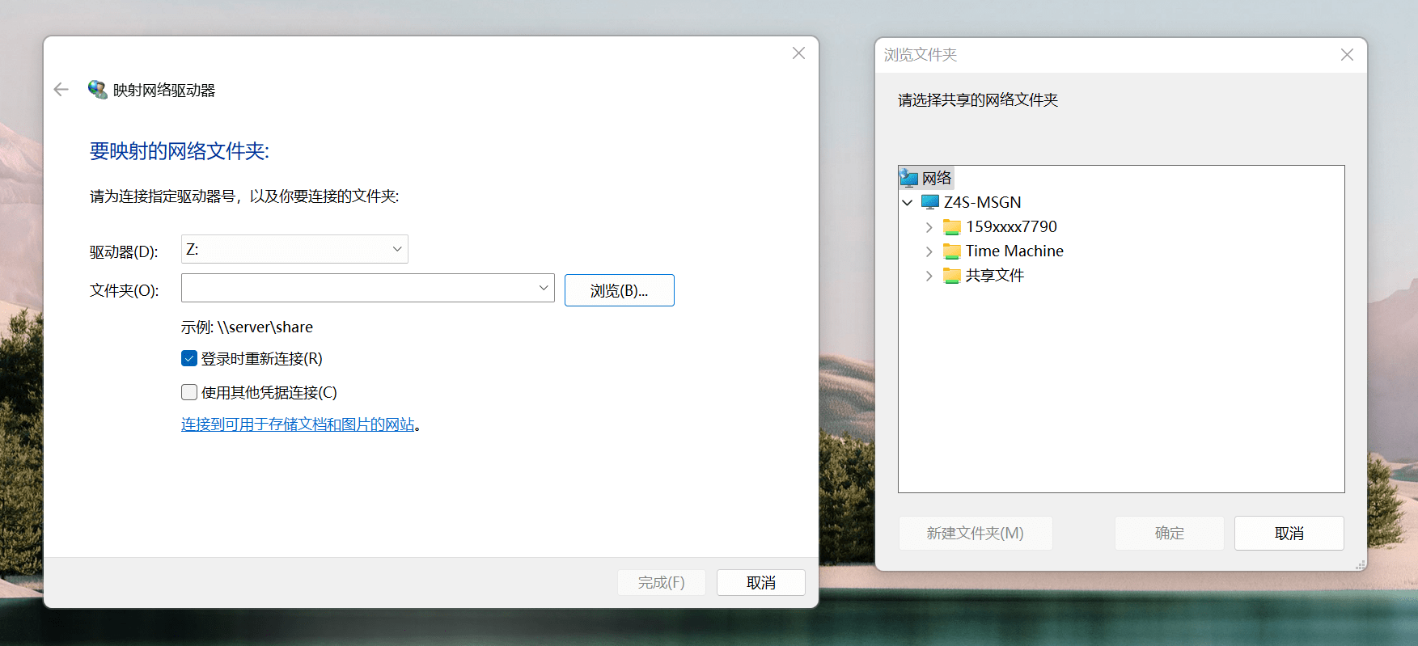Viewport: 1418px width, 646px height.
Task: Collapse the Z4S-MSGN tree node
Action: [908, 202]
